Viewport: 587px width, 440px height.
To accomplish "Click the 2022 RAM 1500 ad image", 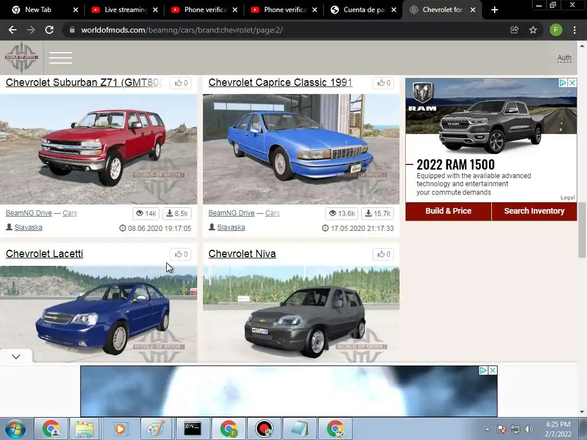I will point(491,116).
